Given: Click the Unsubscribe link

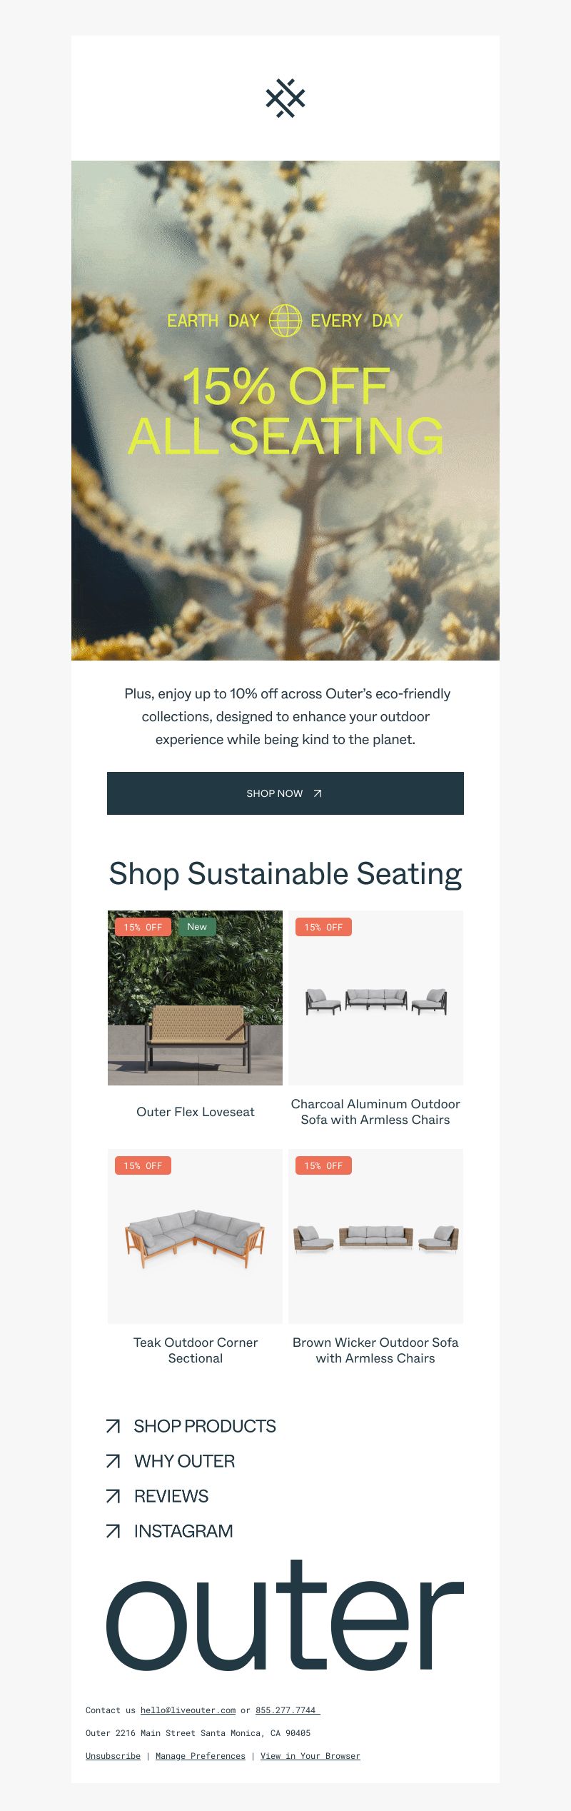Looking at the screenshot, I should pos(113,1756).
